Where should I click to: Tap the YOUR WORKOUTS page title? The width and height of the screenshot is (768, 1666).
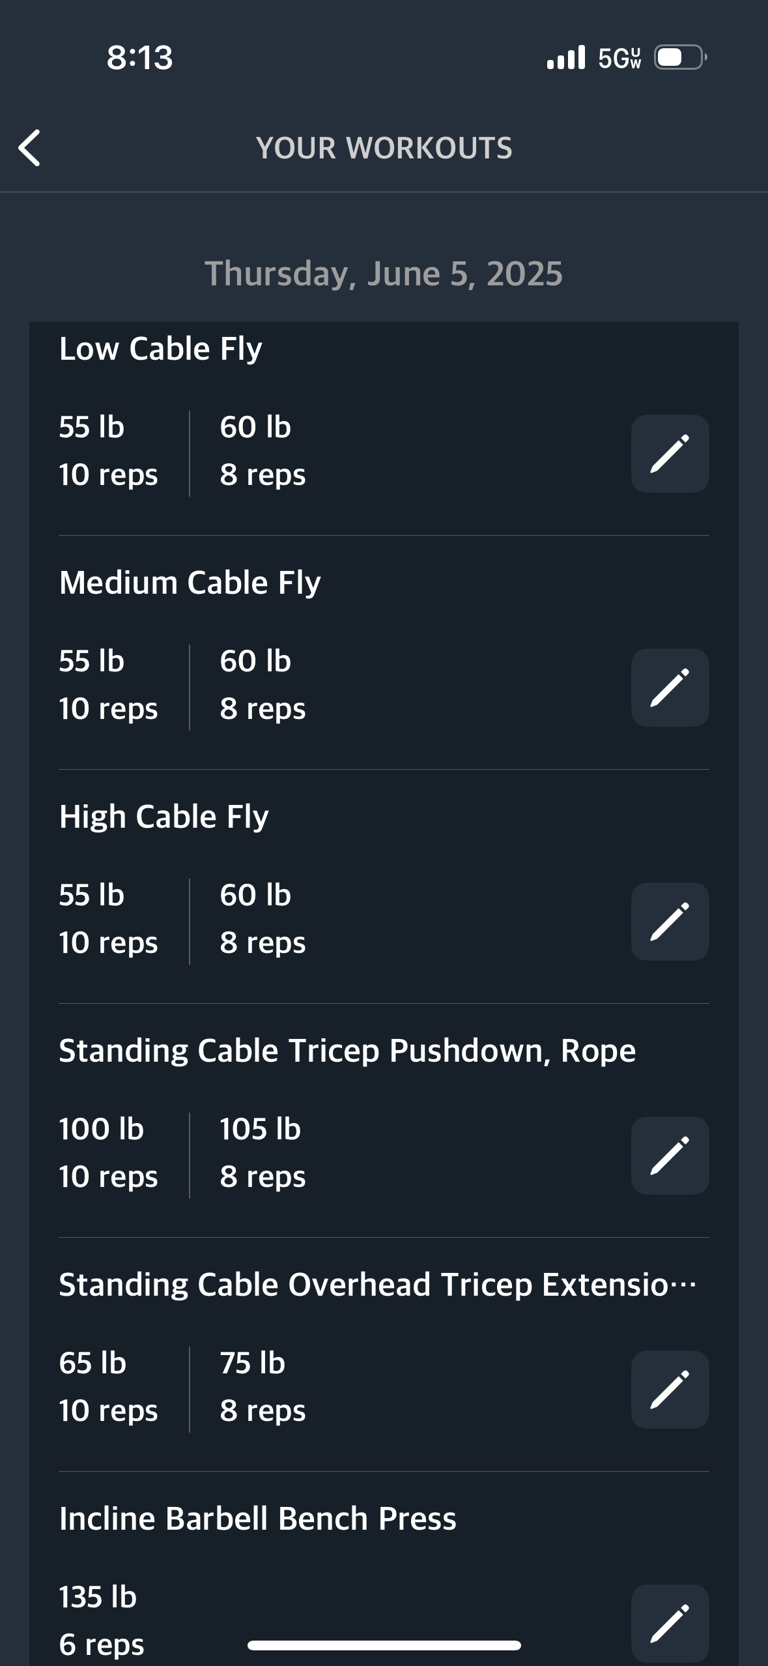pos(384,148)
